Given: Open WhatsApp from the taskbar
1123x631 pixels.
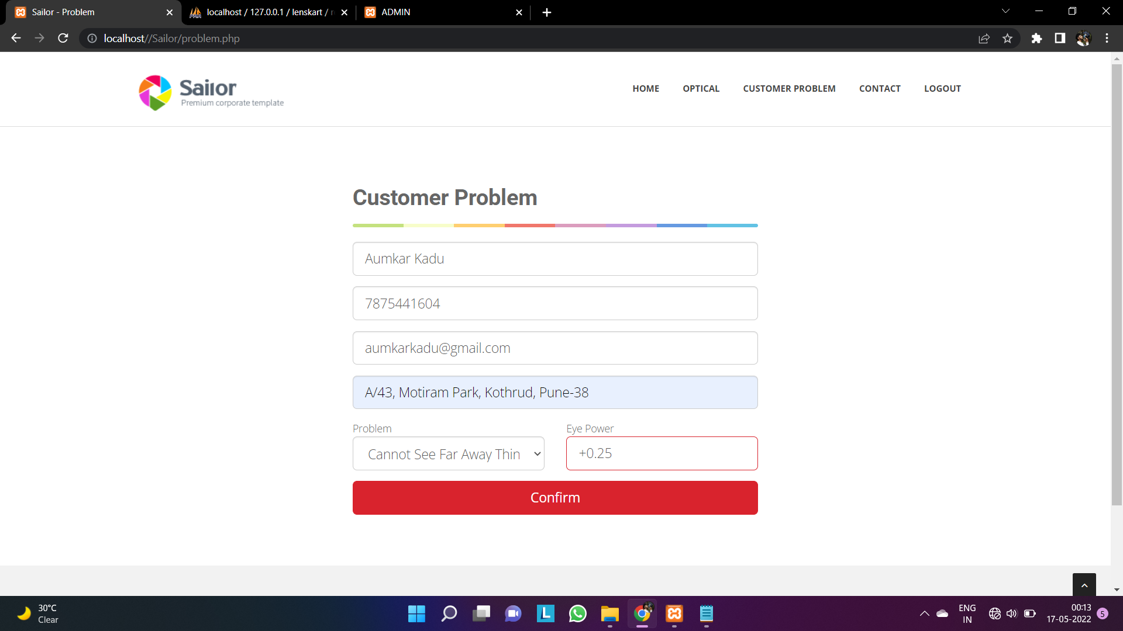Looking at the screenshot, I should point(577,613).
